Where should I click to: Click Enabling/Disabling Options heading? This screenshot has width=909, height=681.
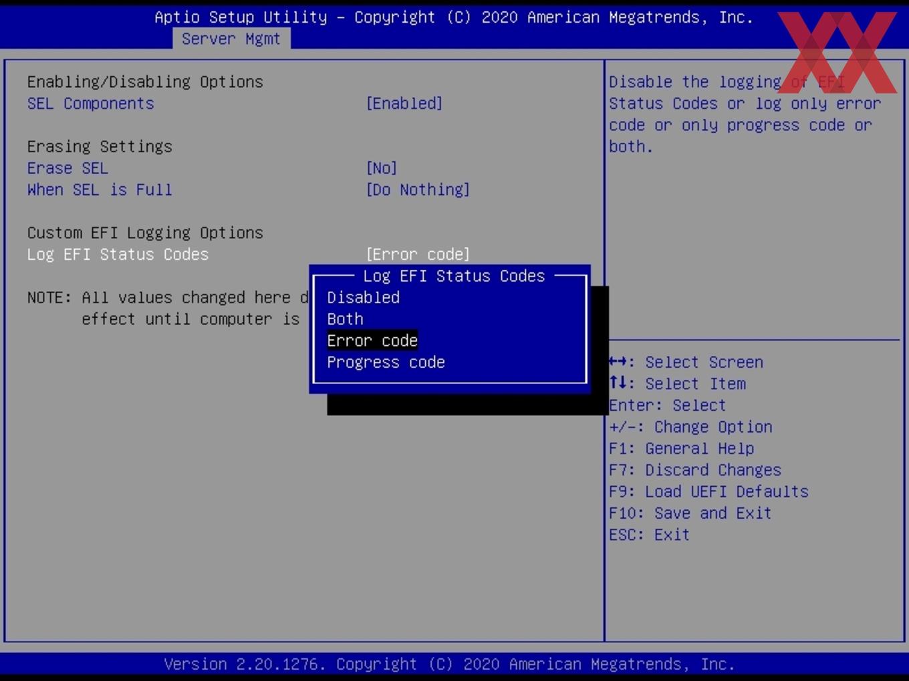click(x=145, y=82)
